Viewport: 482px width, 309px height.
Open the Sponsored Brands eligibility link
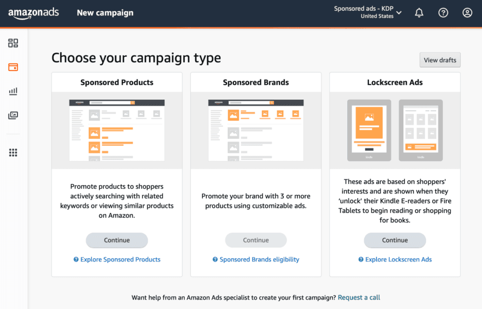pyautogui.click(x=259, y=260)
